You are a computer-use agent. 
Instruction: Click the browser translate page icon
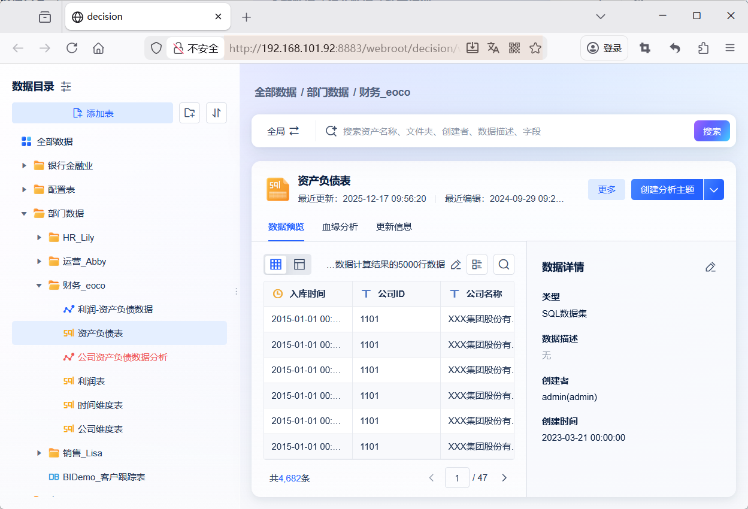[x=493, y=48]
